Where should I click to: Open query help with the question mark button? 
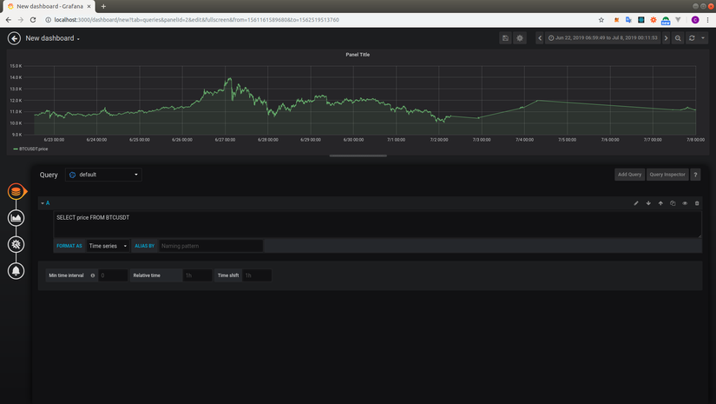[x=695, y=175]
